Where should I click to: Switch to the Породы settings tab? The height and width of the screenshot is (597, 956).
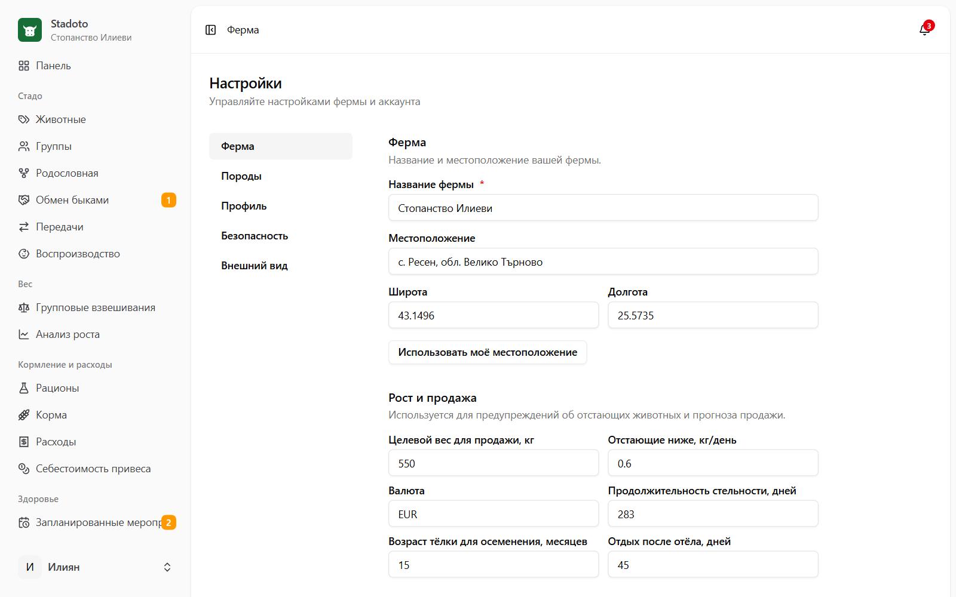(x=281, y=176)
